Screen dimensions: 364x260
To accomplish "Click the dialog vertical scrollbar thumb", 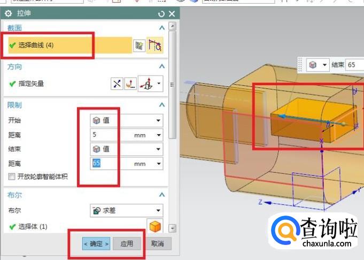I will (172, 85).
